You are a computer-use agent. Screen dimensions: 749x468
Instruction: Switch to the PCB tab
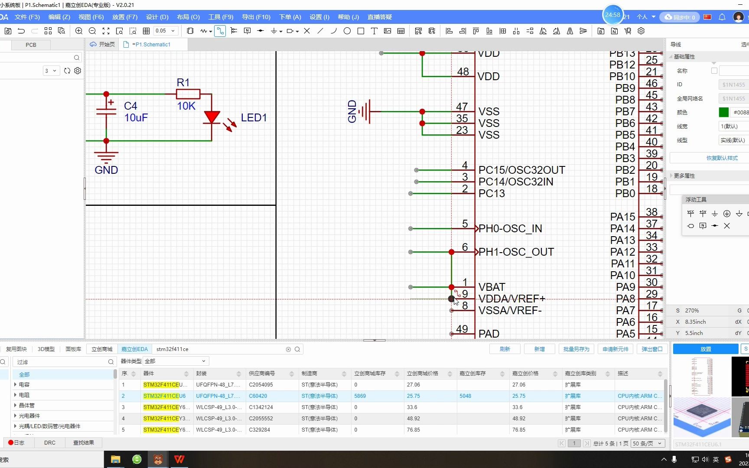click(x=31, y=45)
